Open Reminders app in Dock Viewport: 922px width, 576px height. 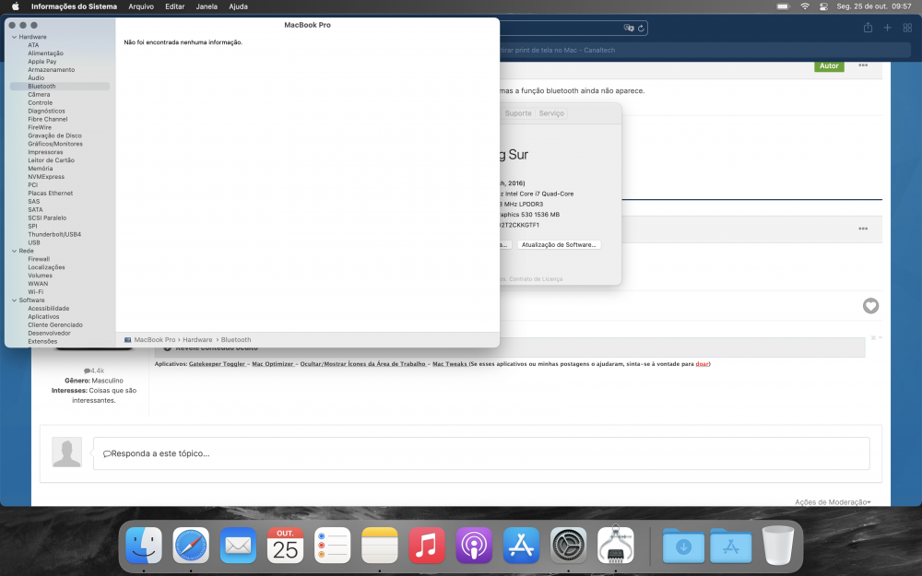coord(332,545)
